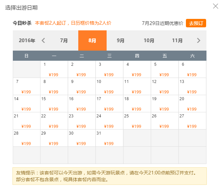Select August 27 date cell
The height and width of the screenshot is (196, 222).
point(192,121)
